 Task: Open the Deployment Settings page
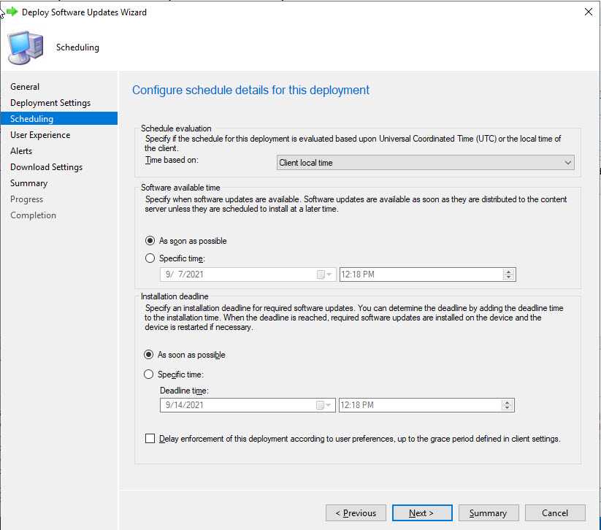[x=50, y=103]
